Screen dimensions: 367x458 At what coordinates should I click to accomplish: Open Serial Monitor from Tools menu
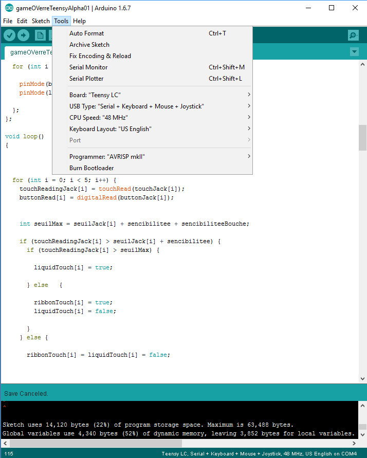tap(152, 67)
